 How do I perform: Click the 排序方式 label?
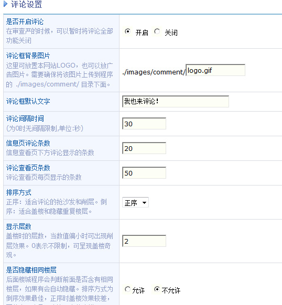18,192
